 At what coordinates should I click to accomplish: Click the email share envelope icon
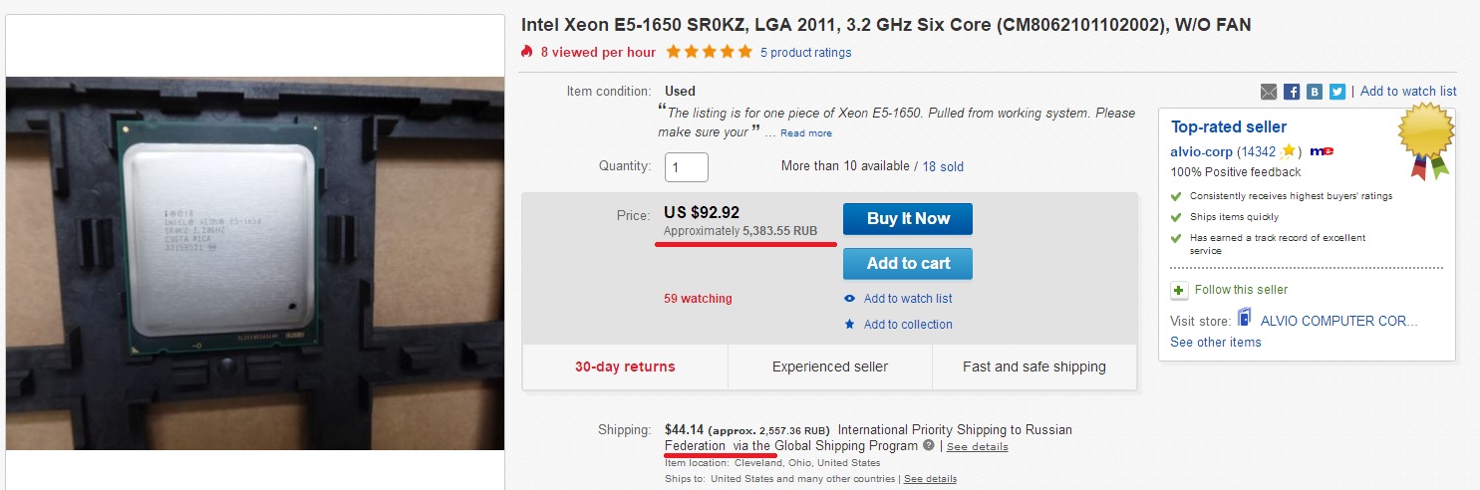[1269, 92]
